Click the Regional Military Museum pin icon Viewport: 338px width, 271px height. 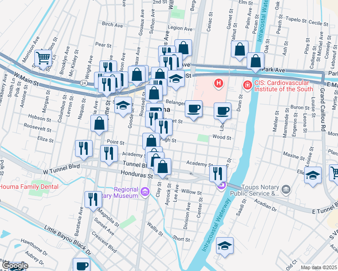(145, 192)
